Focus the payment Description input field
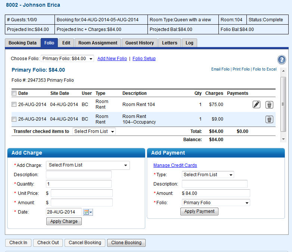 tap(215, 184)
